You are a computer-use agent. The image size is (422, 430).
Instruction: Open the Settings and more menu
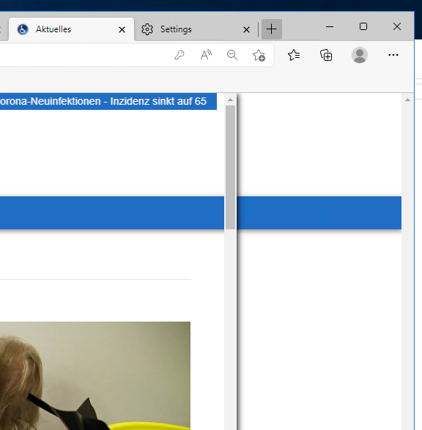[393, 55]
